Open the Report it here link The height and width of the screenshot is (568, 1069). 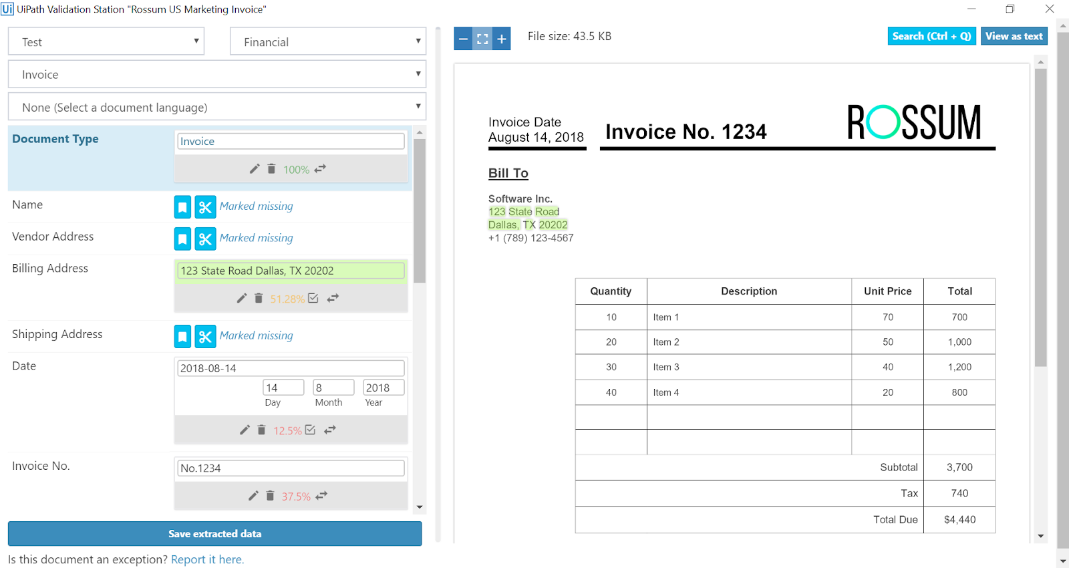point(207,559)
